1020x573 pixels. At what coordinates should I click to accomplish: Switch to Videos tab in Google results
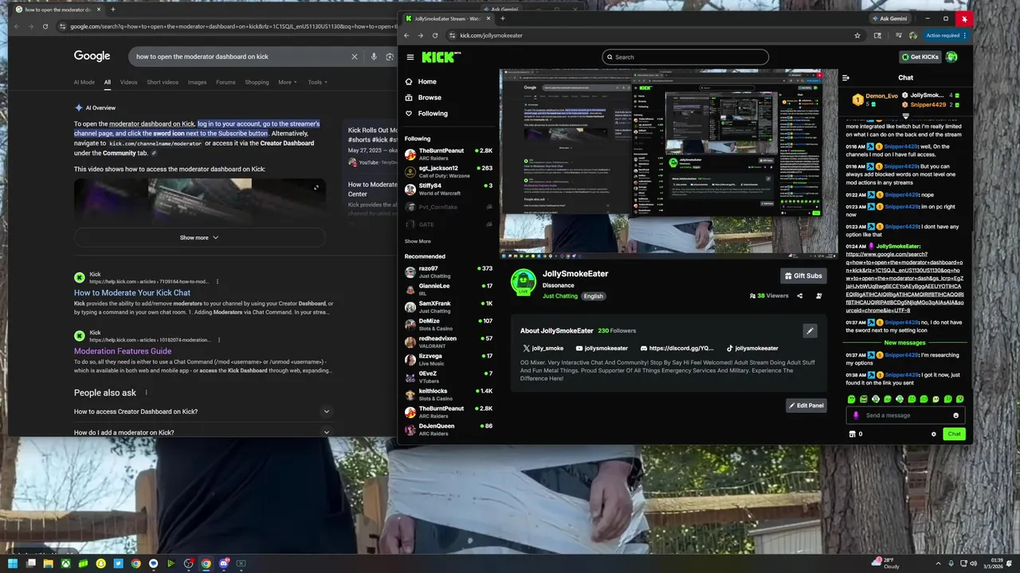pyautogui.click(x=128, y=82)
